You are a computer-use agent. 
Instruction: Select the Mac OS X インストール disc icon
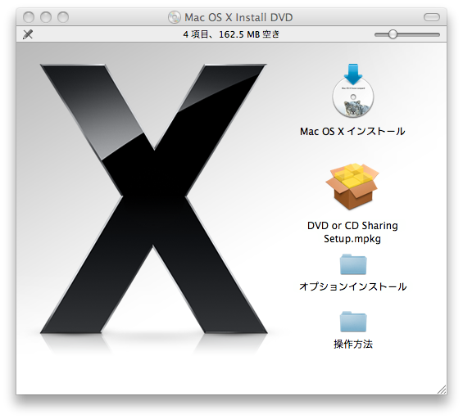pos(353,91)
